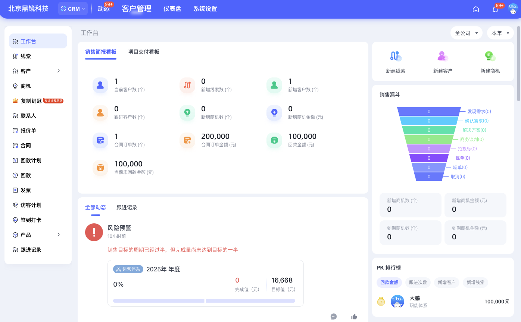
Task: Enable the 新增客户 ranking filter
Action: point(446,282)
